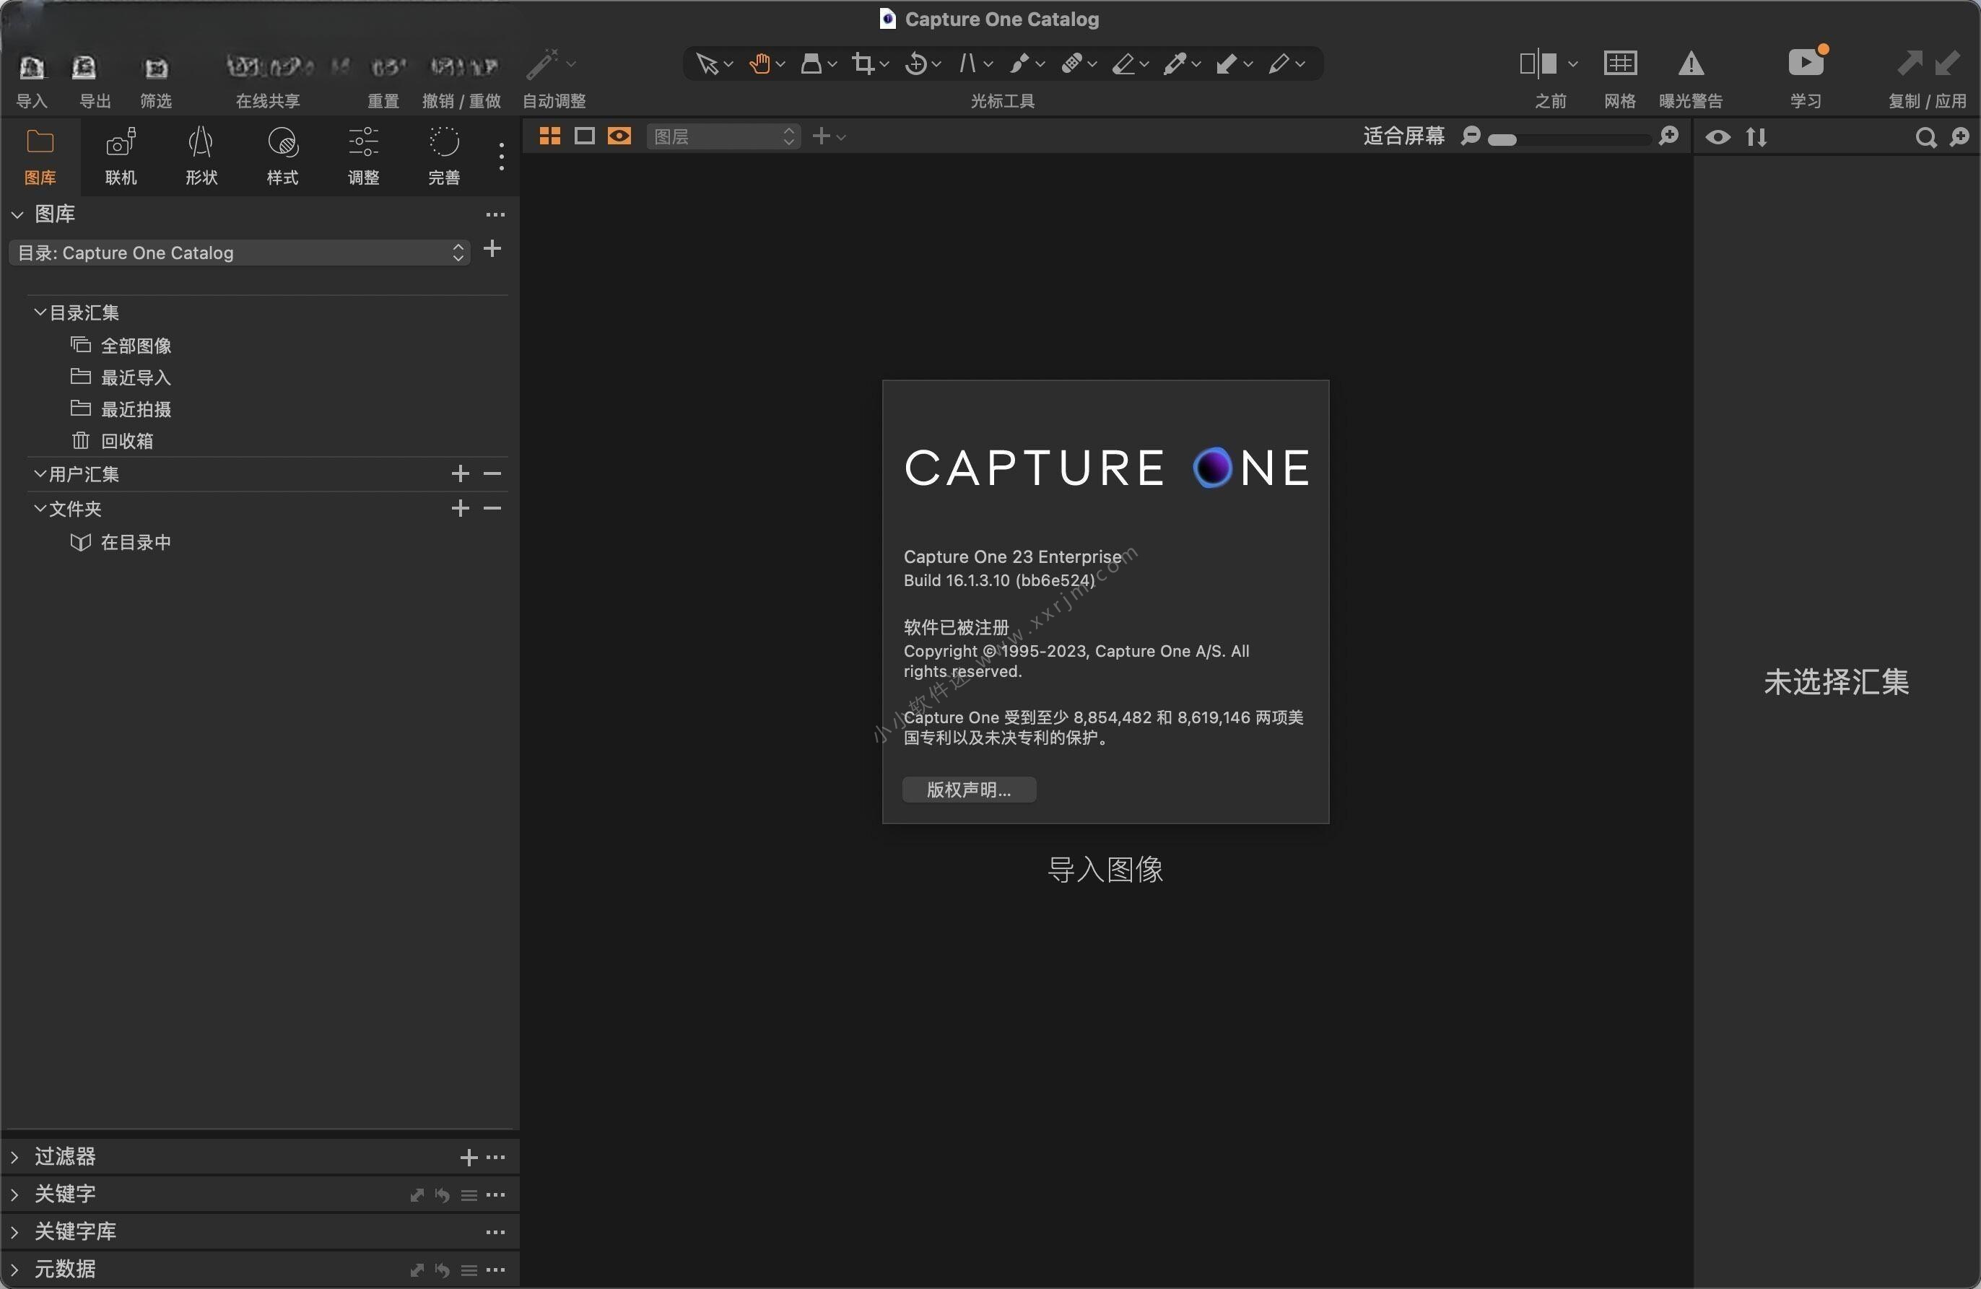
Task: Open the 图层 layer dropdown
Action: pos(723,136)
